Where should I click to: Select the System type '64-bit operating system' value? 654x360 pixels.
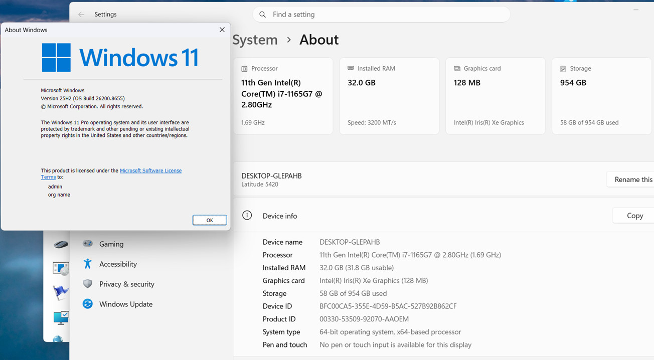click(390, 332)
